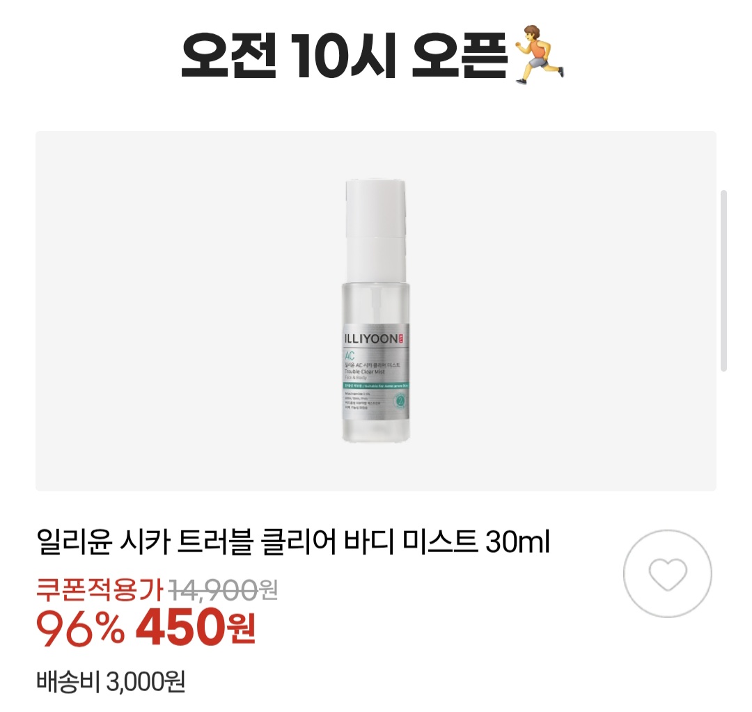Click the teal stripe across the bottle label

376,384
